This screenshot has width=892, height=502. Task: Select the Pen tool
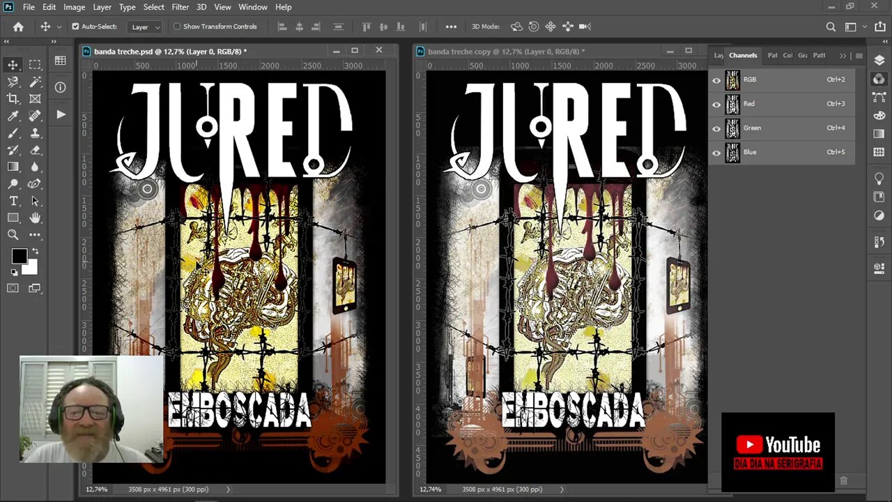point(35,184)
